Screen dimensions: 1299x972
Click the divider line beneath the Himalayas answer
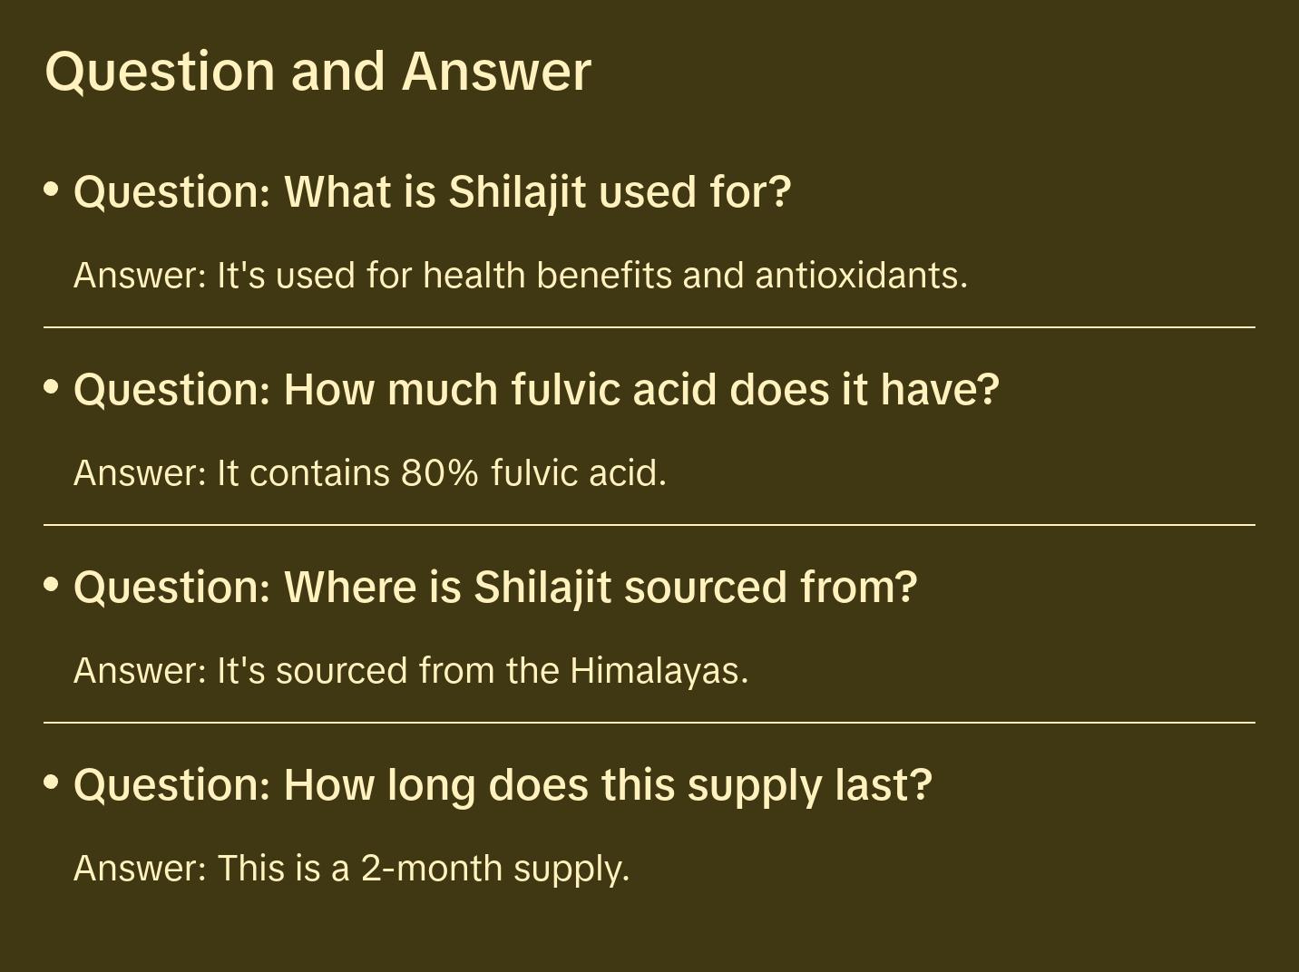pyautogui.click(x=649, y=723)
